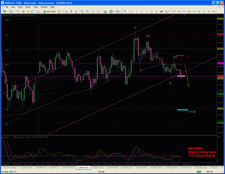Switch timeframe to MN
The width and height of the screenshot is (225, 174).
click(x=214, y=11)
